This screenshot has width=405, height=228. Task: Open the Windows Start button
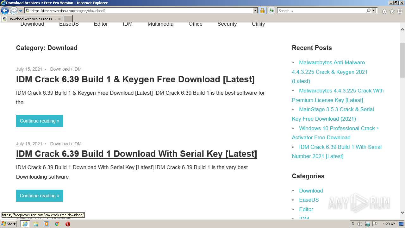pyautogui.click(x=9, y=224)
